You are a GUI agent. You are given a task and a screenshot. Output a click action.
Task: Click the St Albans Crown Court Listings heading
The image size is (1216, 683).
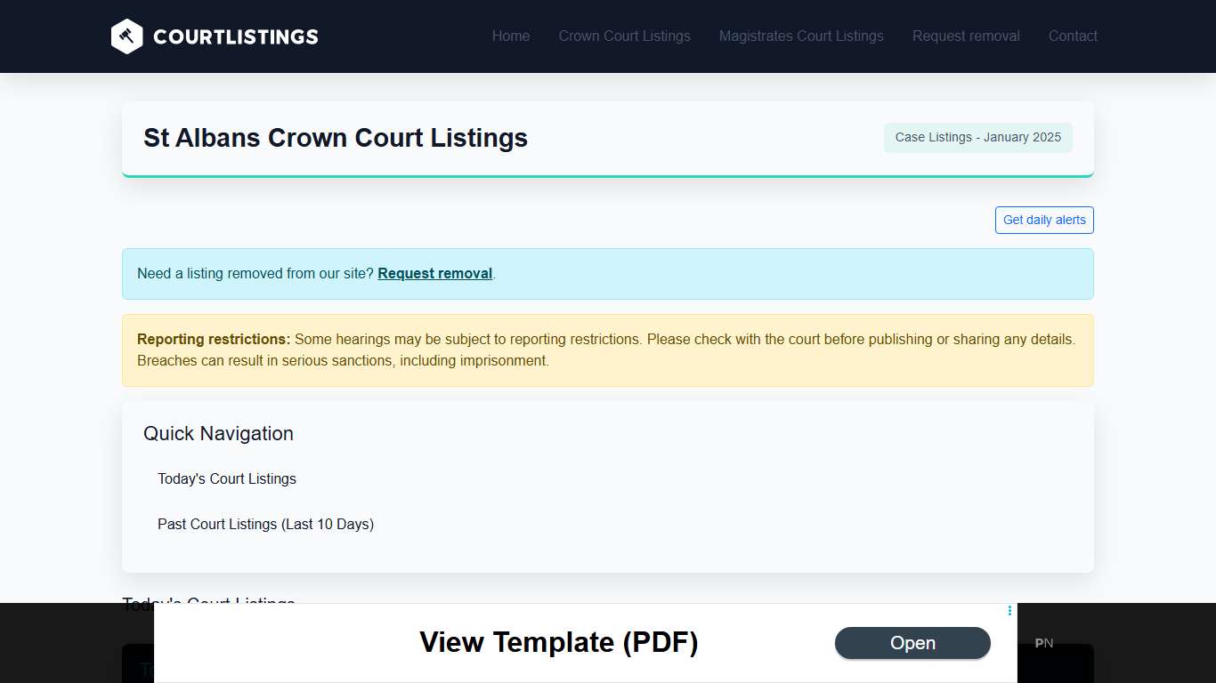coord(335,138)
